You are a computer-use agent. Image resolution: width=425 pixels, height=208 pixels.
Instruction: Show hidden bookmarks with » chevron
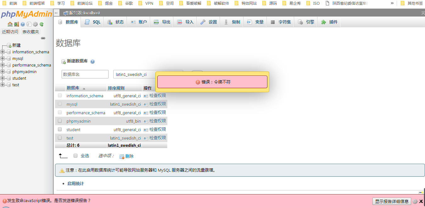(x=392, y=3)
